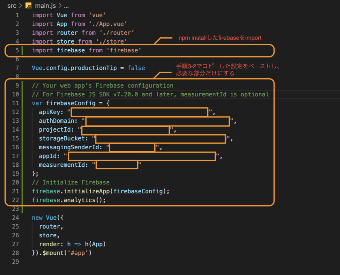This screenshot has width=340, height=275.
Task: Click the 'apiKey' property name
Action: point(50,112)
